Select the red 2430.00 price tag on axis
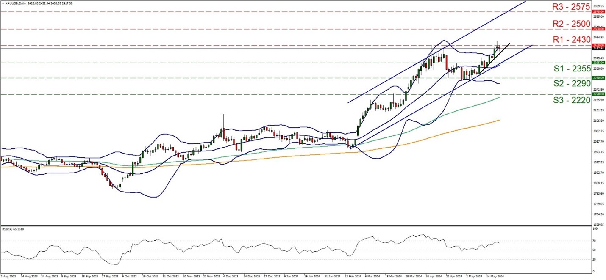This screenshot has height=280, width=606. 598,45
